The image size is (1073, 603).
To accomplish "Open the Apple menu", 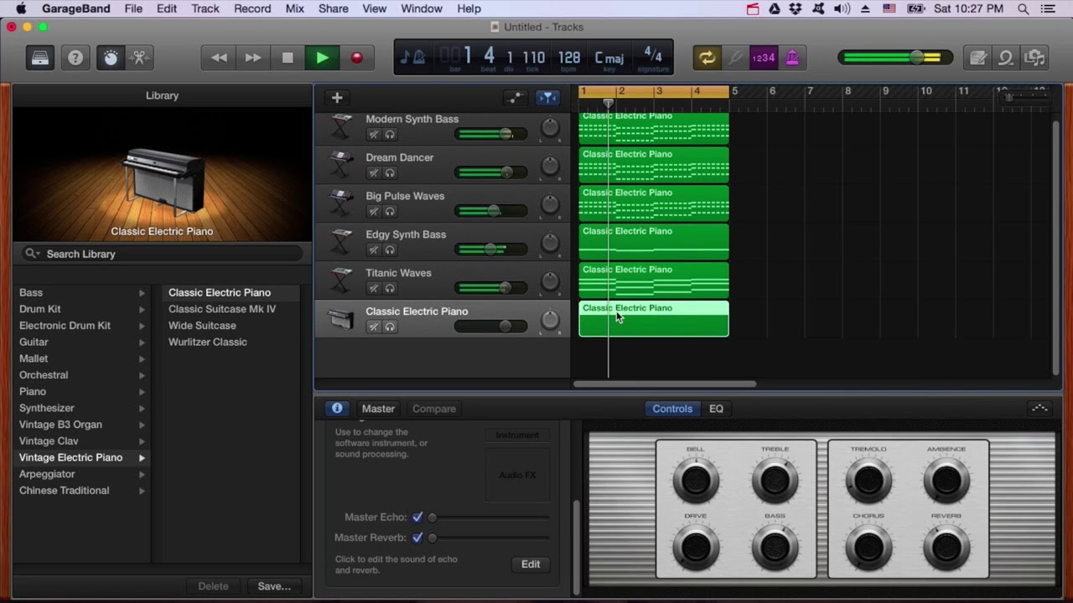I will point(21,8).
